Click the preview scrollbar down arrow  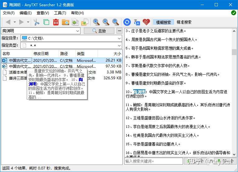(234, 154)
